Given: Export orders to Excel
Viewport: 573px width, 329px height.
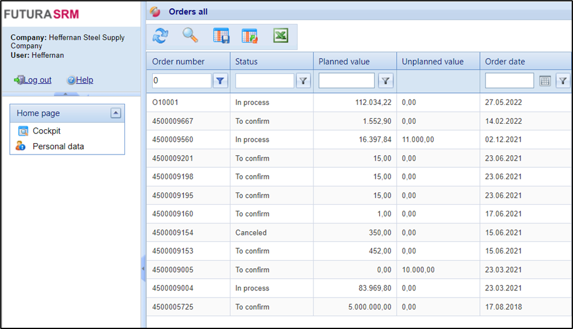Looking at the screenshot, I should click(280, 36).
